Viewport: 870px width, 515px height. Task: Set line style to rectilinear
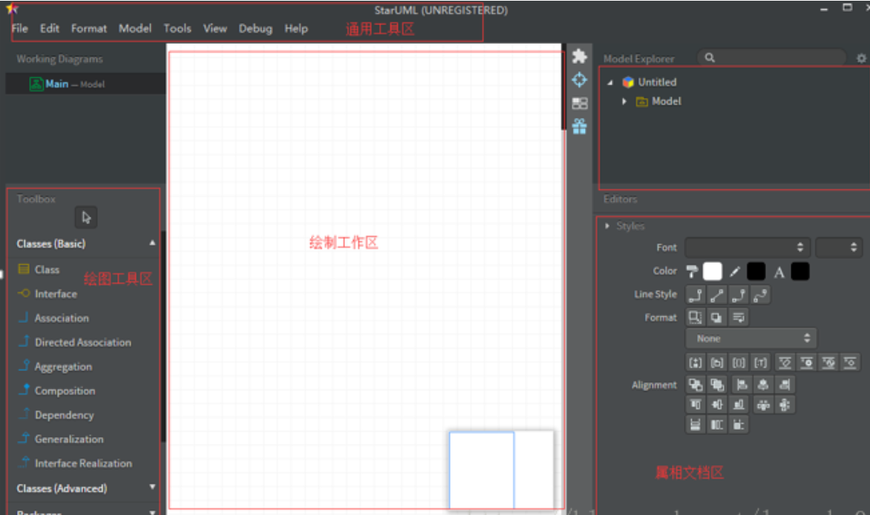click(x=696, y=295)
